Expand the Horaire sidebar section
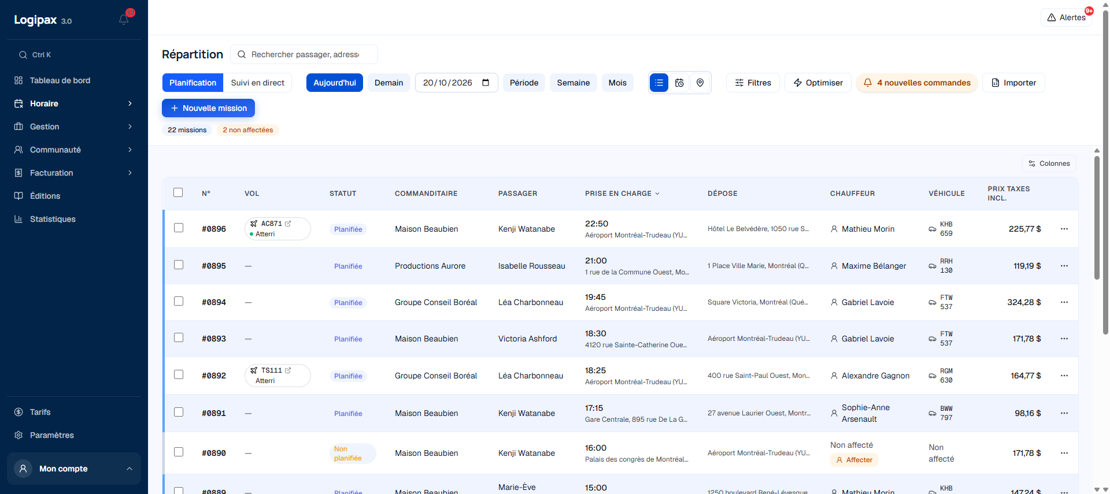 (x=74, y=103)
